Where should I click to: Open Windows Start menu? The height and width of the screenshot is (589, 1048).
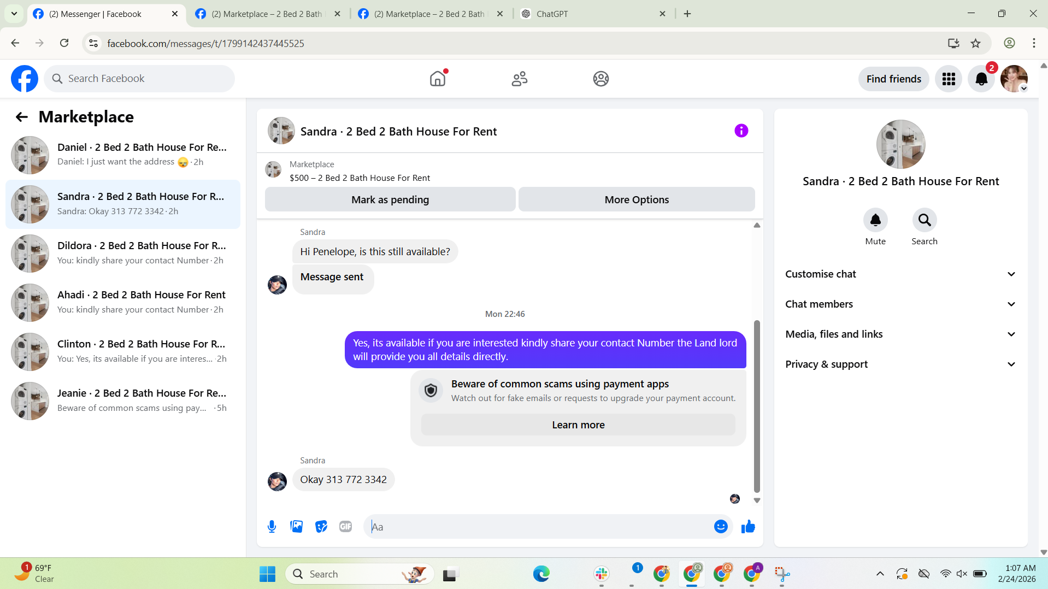point(267,574)
